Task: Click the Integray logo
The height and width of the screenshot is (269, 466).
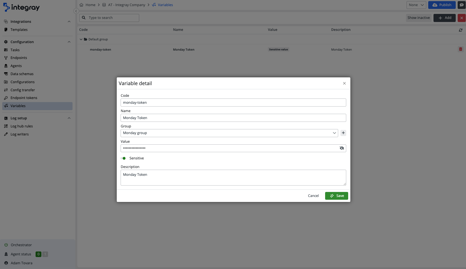Action: (21, 8)
